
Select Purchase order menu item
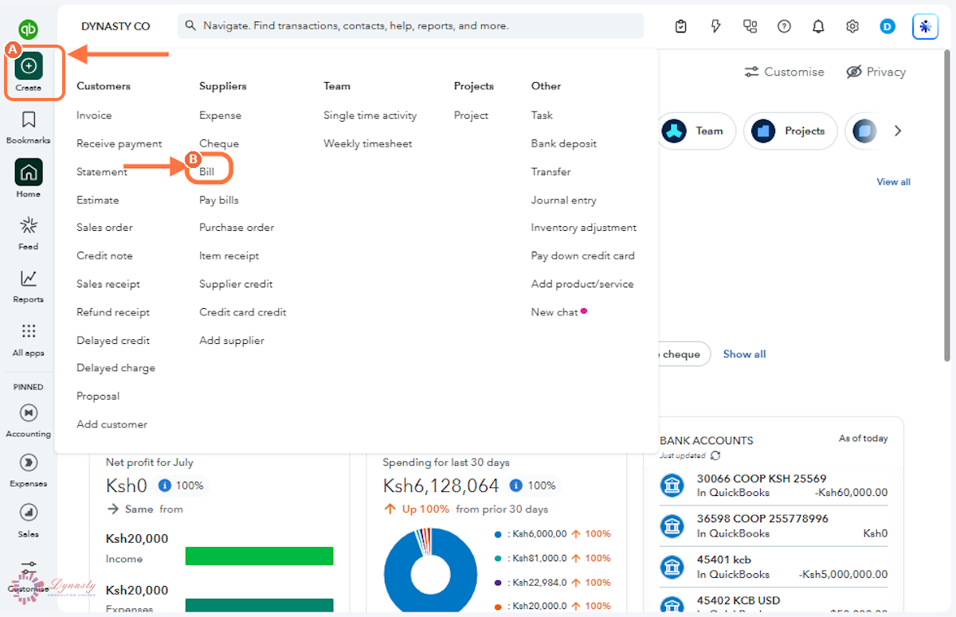pos(237,227)
